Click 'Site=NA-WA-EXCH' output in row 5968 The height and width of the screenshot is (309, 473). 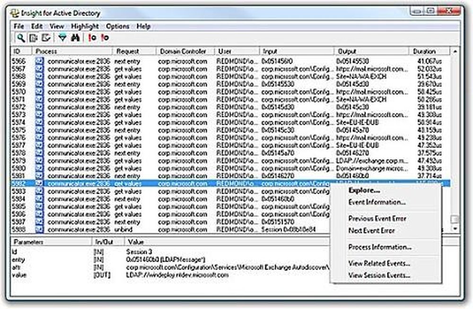pyautogui.click(x=361, y=77)
